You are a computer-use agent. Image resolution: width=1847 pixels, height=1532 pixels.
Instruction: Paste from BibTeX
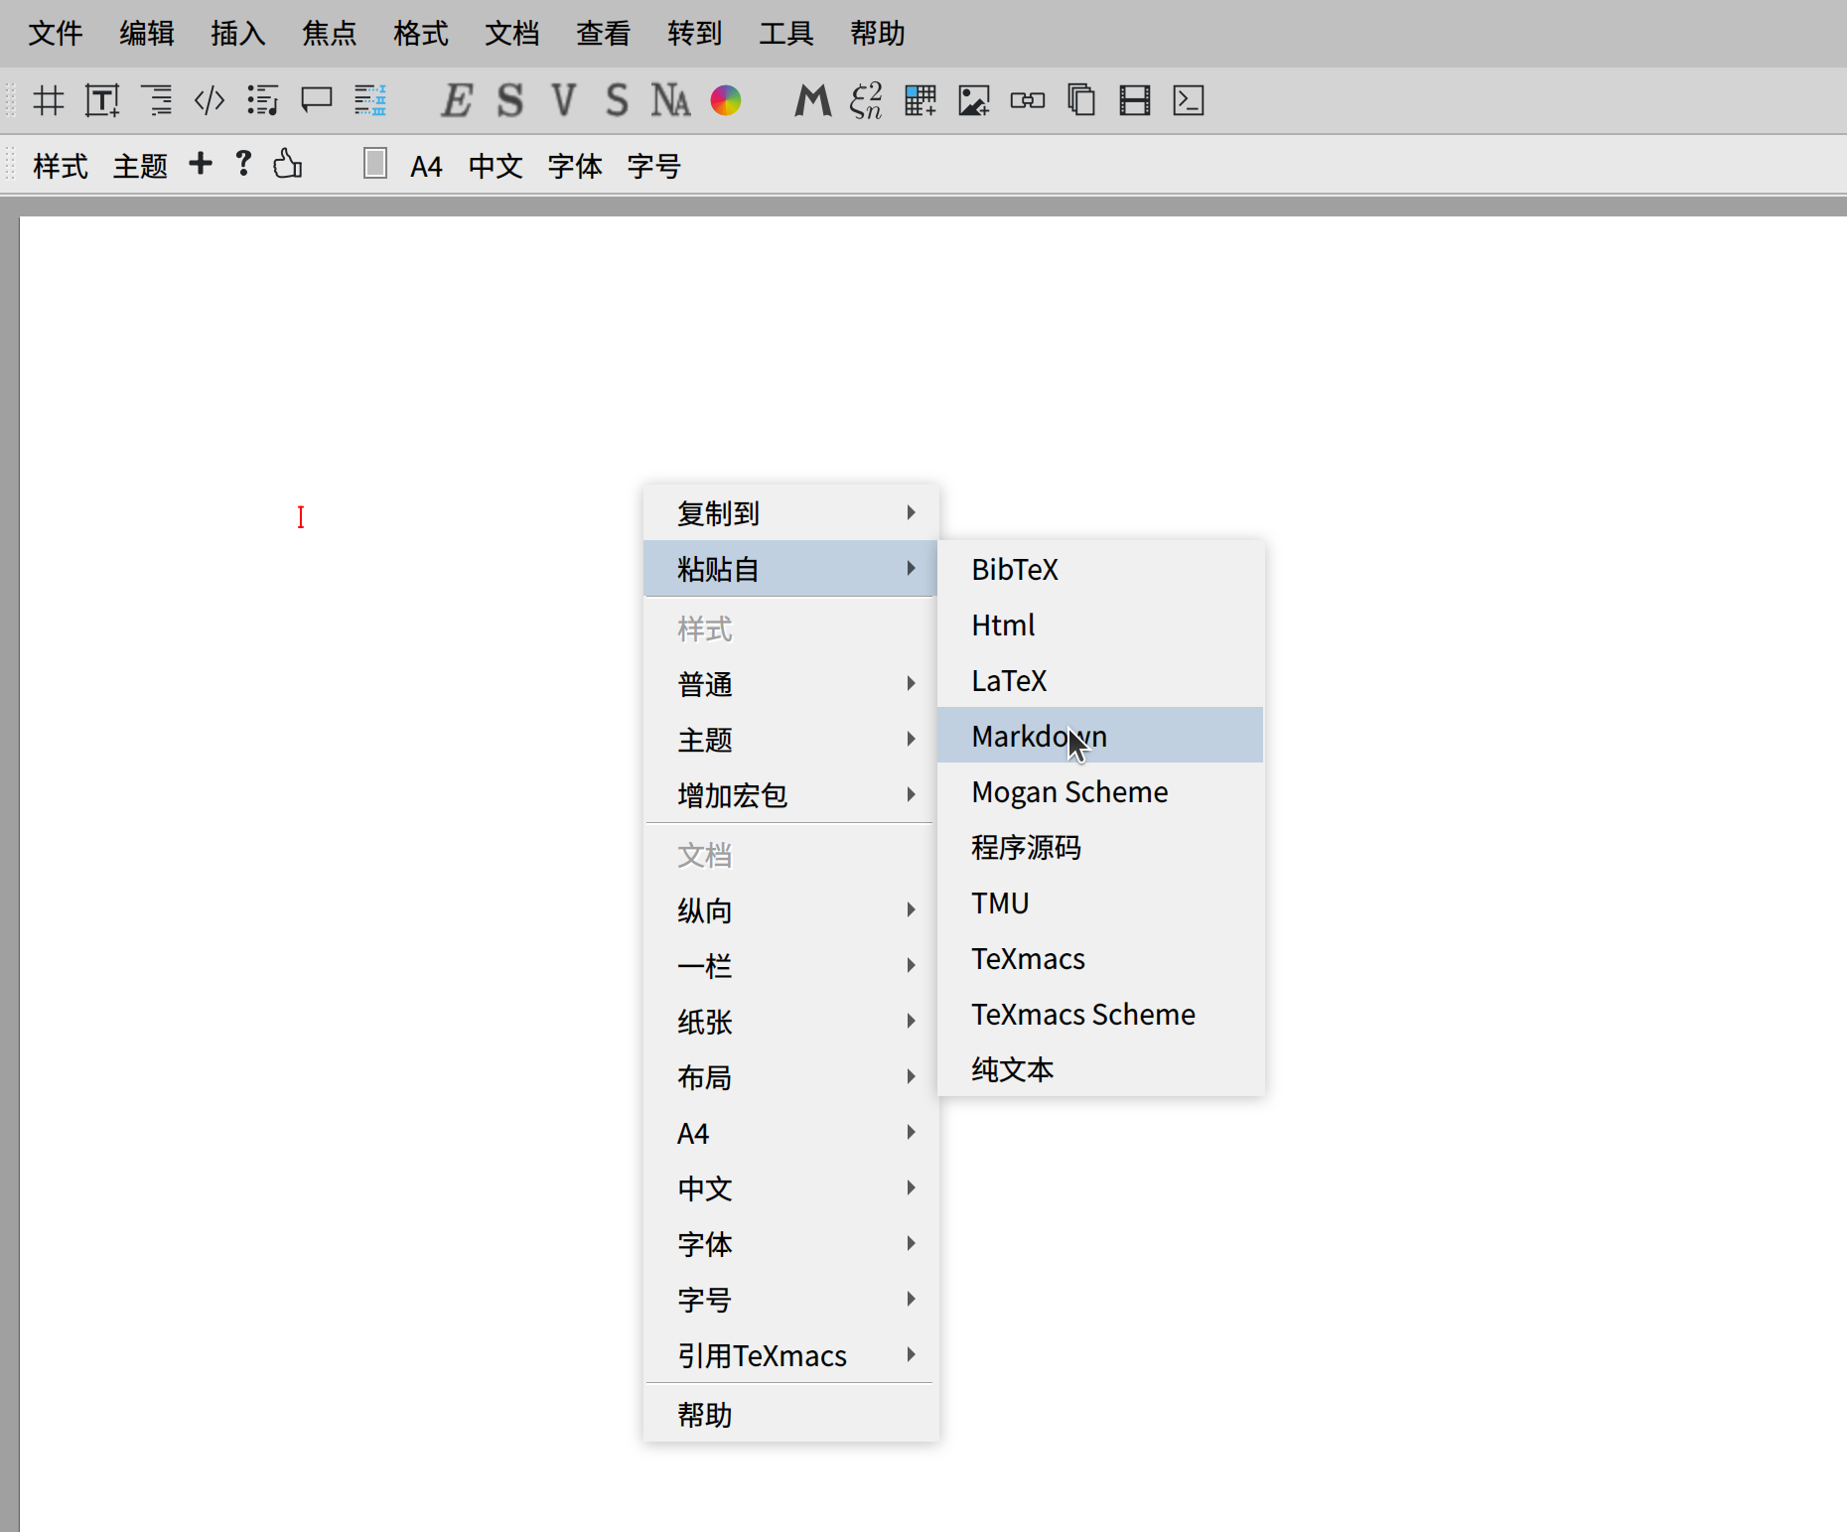1100,569
